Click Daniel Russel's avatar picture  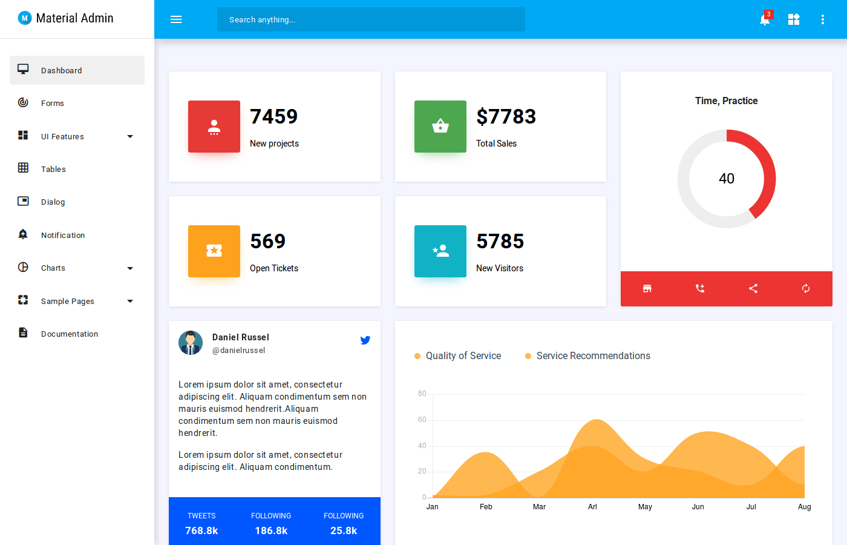point(191,343)
